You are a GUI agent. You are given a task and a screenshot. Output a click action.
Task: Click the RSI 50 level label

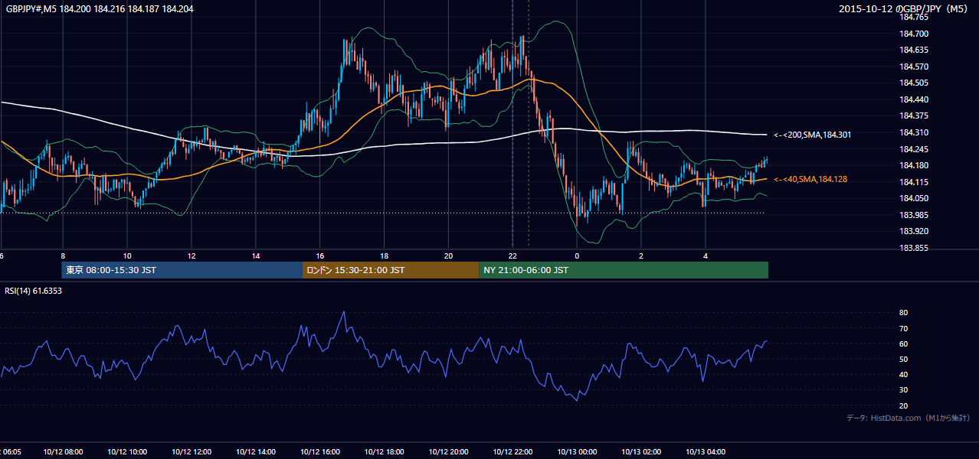(903, 359)
